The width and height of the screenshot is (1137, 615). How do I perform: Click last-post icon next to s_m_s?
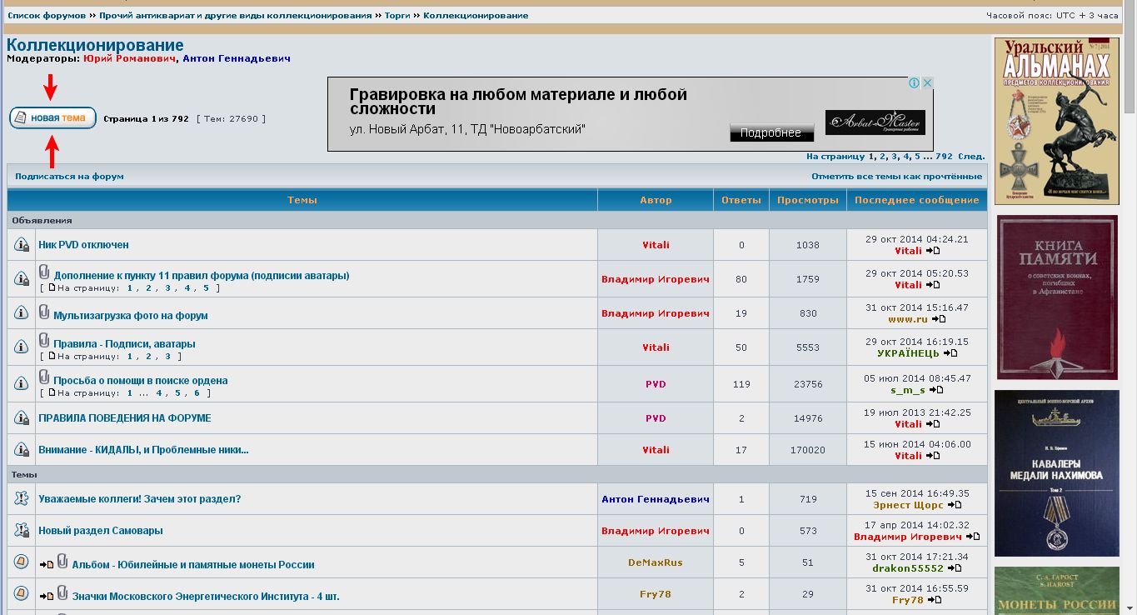[936, 390]
